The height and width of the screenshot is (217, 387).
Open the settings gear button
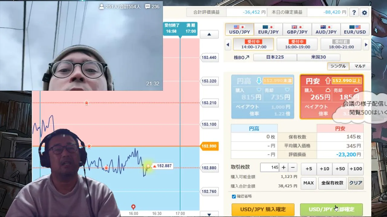(x=364, y=13)
